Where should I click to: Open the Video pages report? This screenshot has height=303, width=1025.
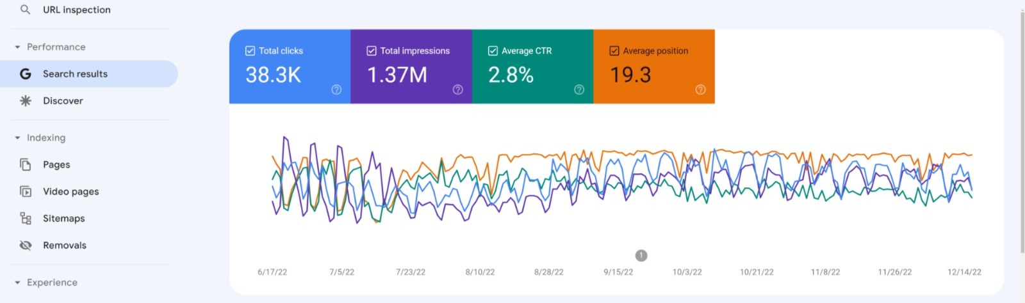coord(89,191)
